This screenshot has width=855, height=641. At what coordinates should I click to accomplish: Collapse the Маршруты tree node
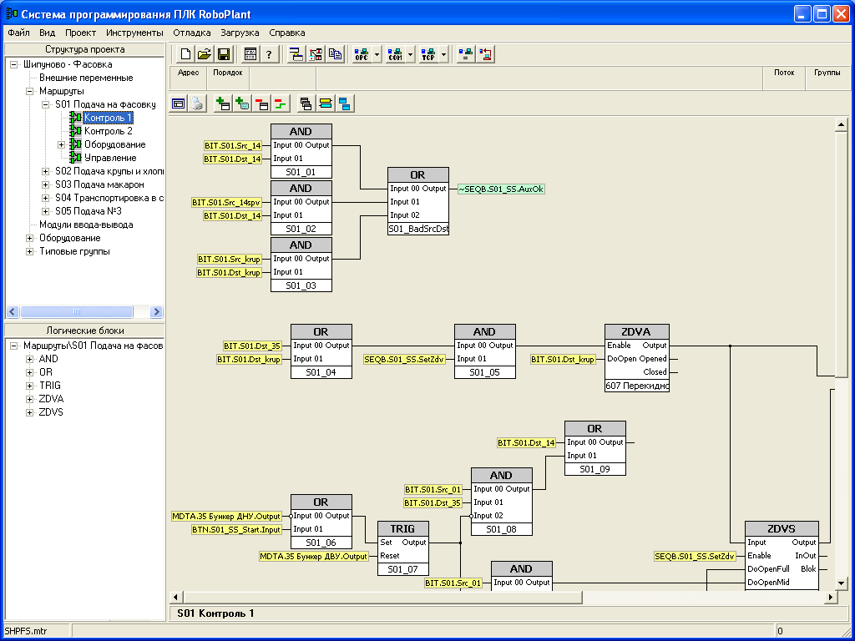[x=30, y=91]
